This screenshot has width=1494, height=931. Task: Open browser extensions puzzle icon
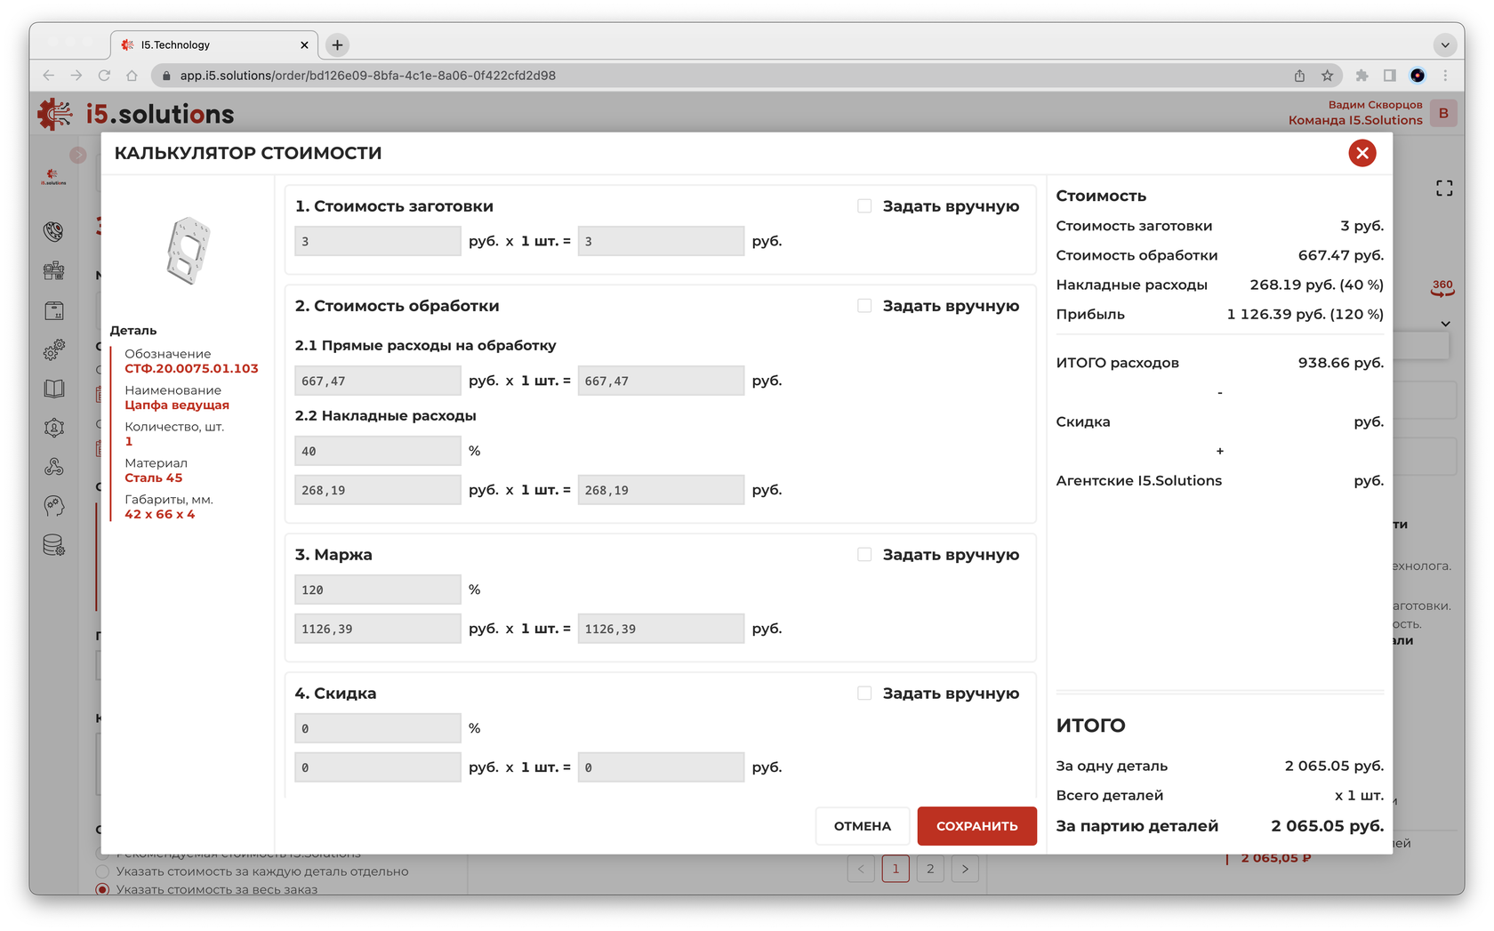[x=1361, y=76]
